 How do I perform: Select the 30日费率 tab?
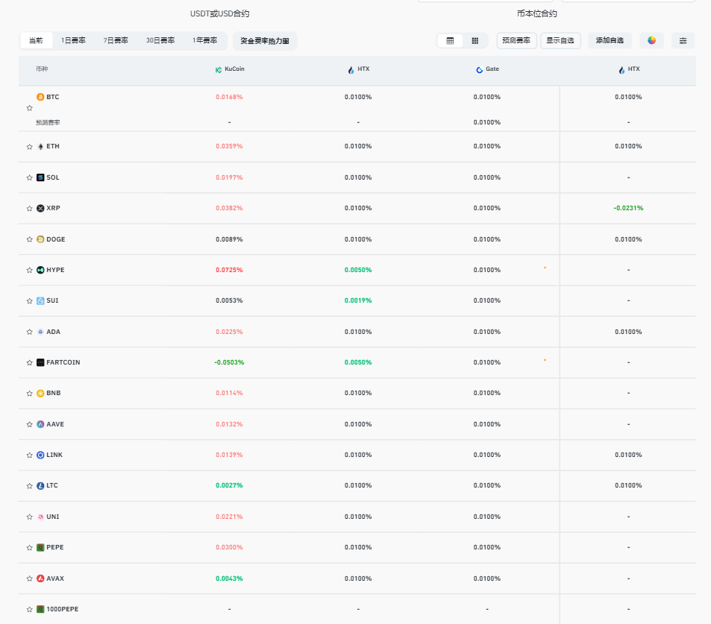[160, 41]
